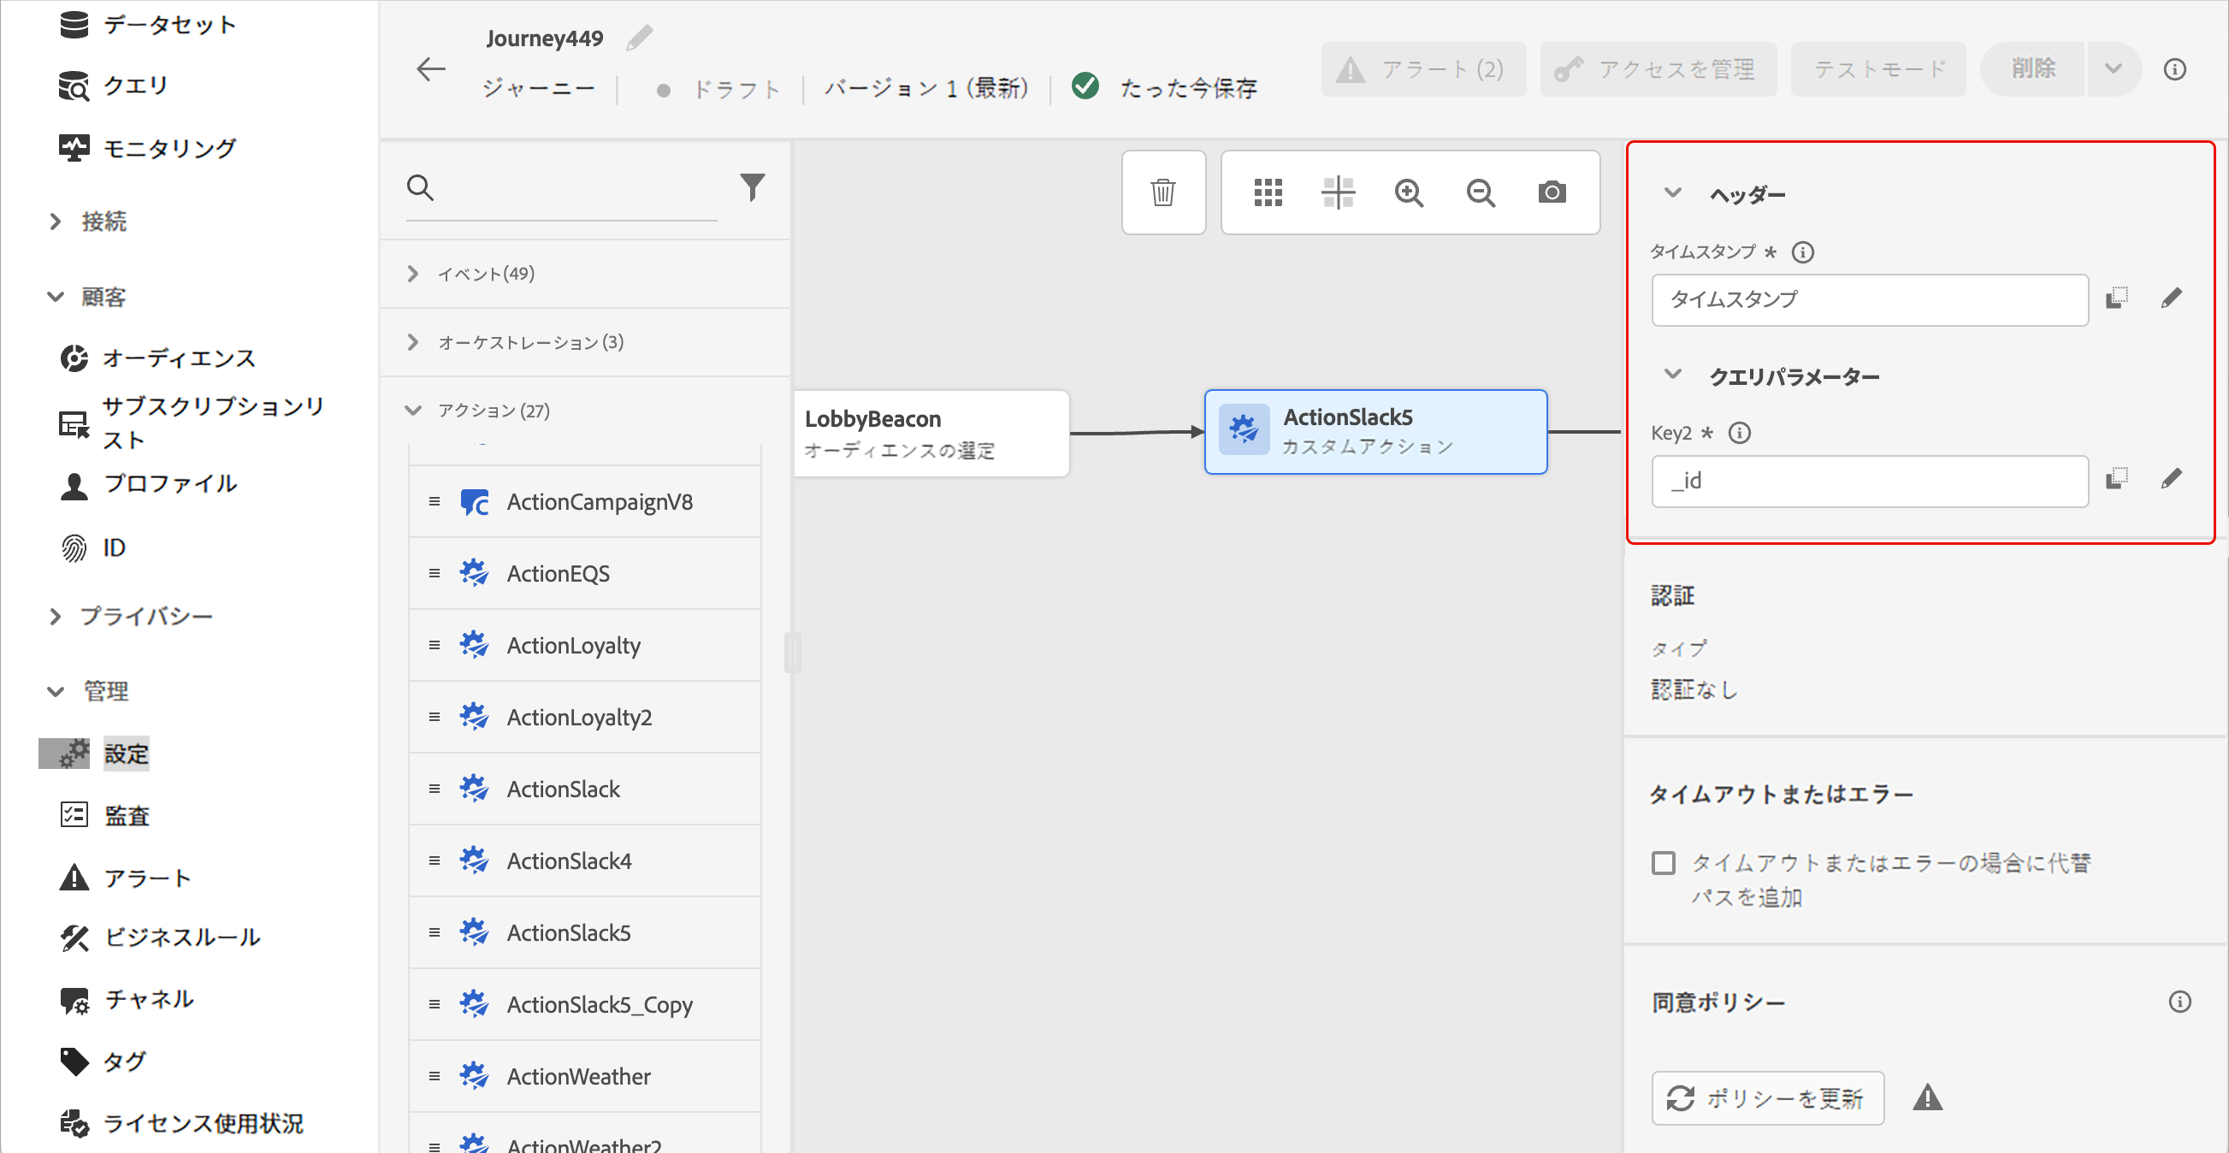The height and width of the screenshot is (1153, 2229).
Task: Click the テストモード button
Action: coord(1877,68)
